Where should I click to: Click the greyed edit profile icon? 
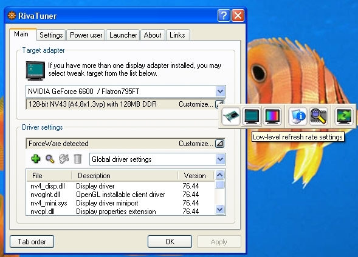[64, 159]
